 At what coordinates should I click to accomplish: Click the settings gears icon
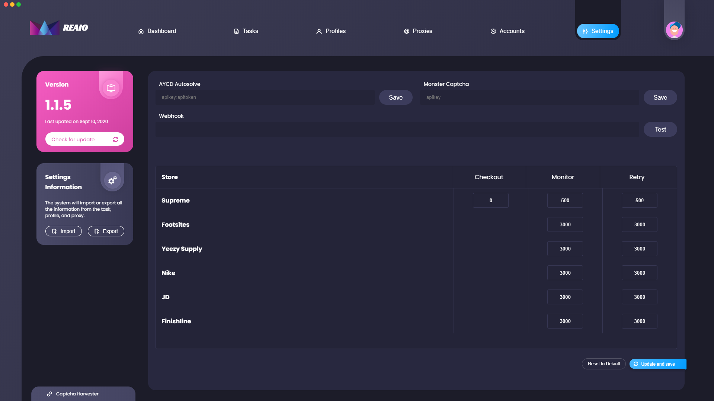pos(112,181)
